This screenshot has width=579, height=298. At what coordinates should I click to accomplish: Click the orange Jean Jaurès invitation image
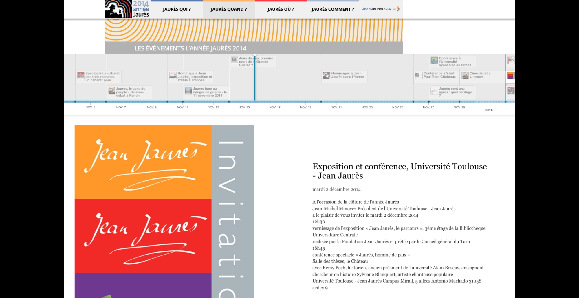pos(164,212)
